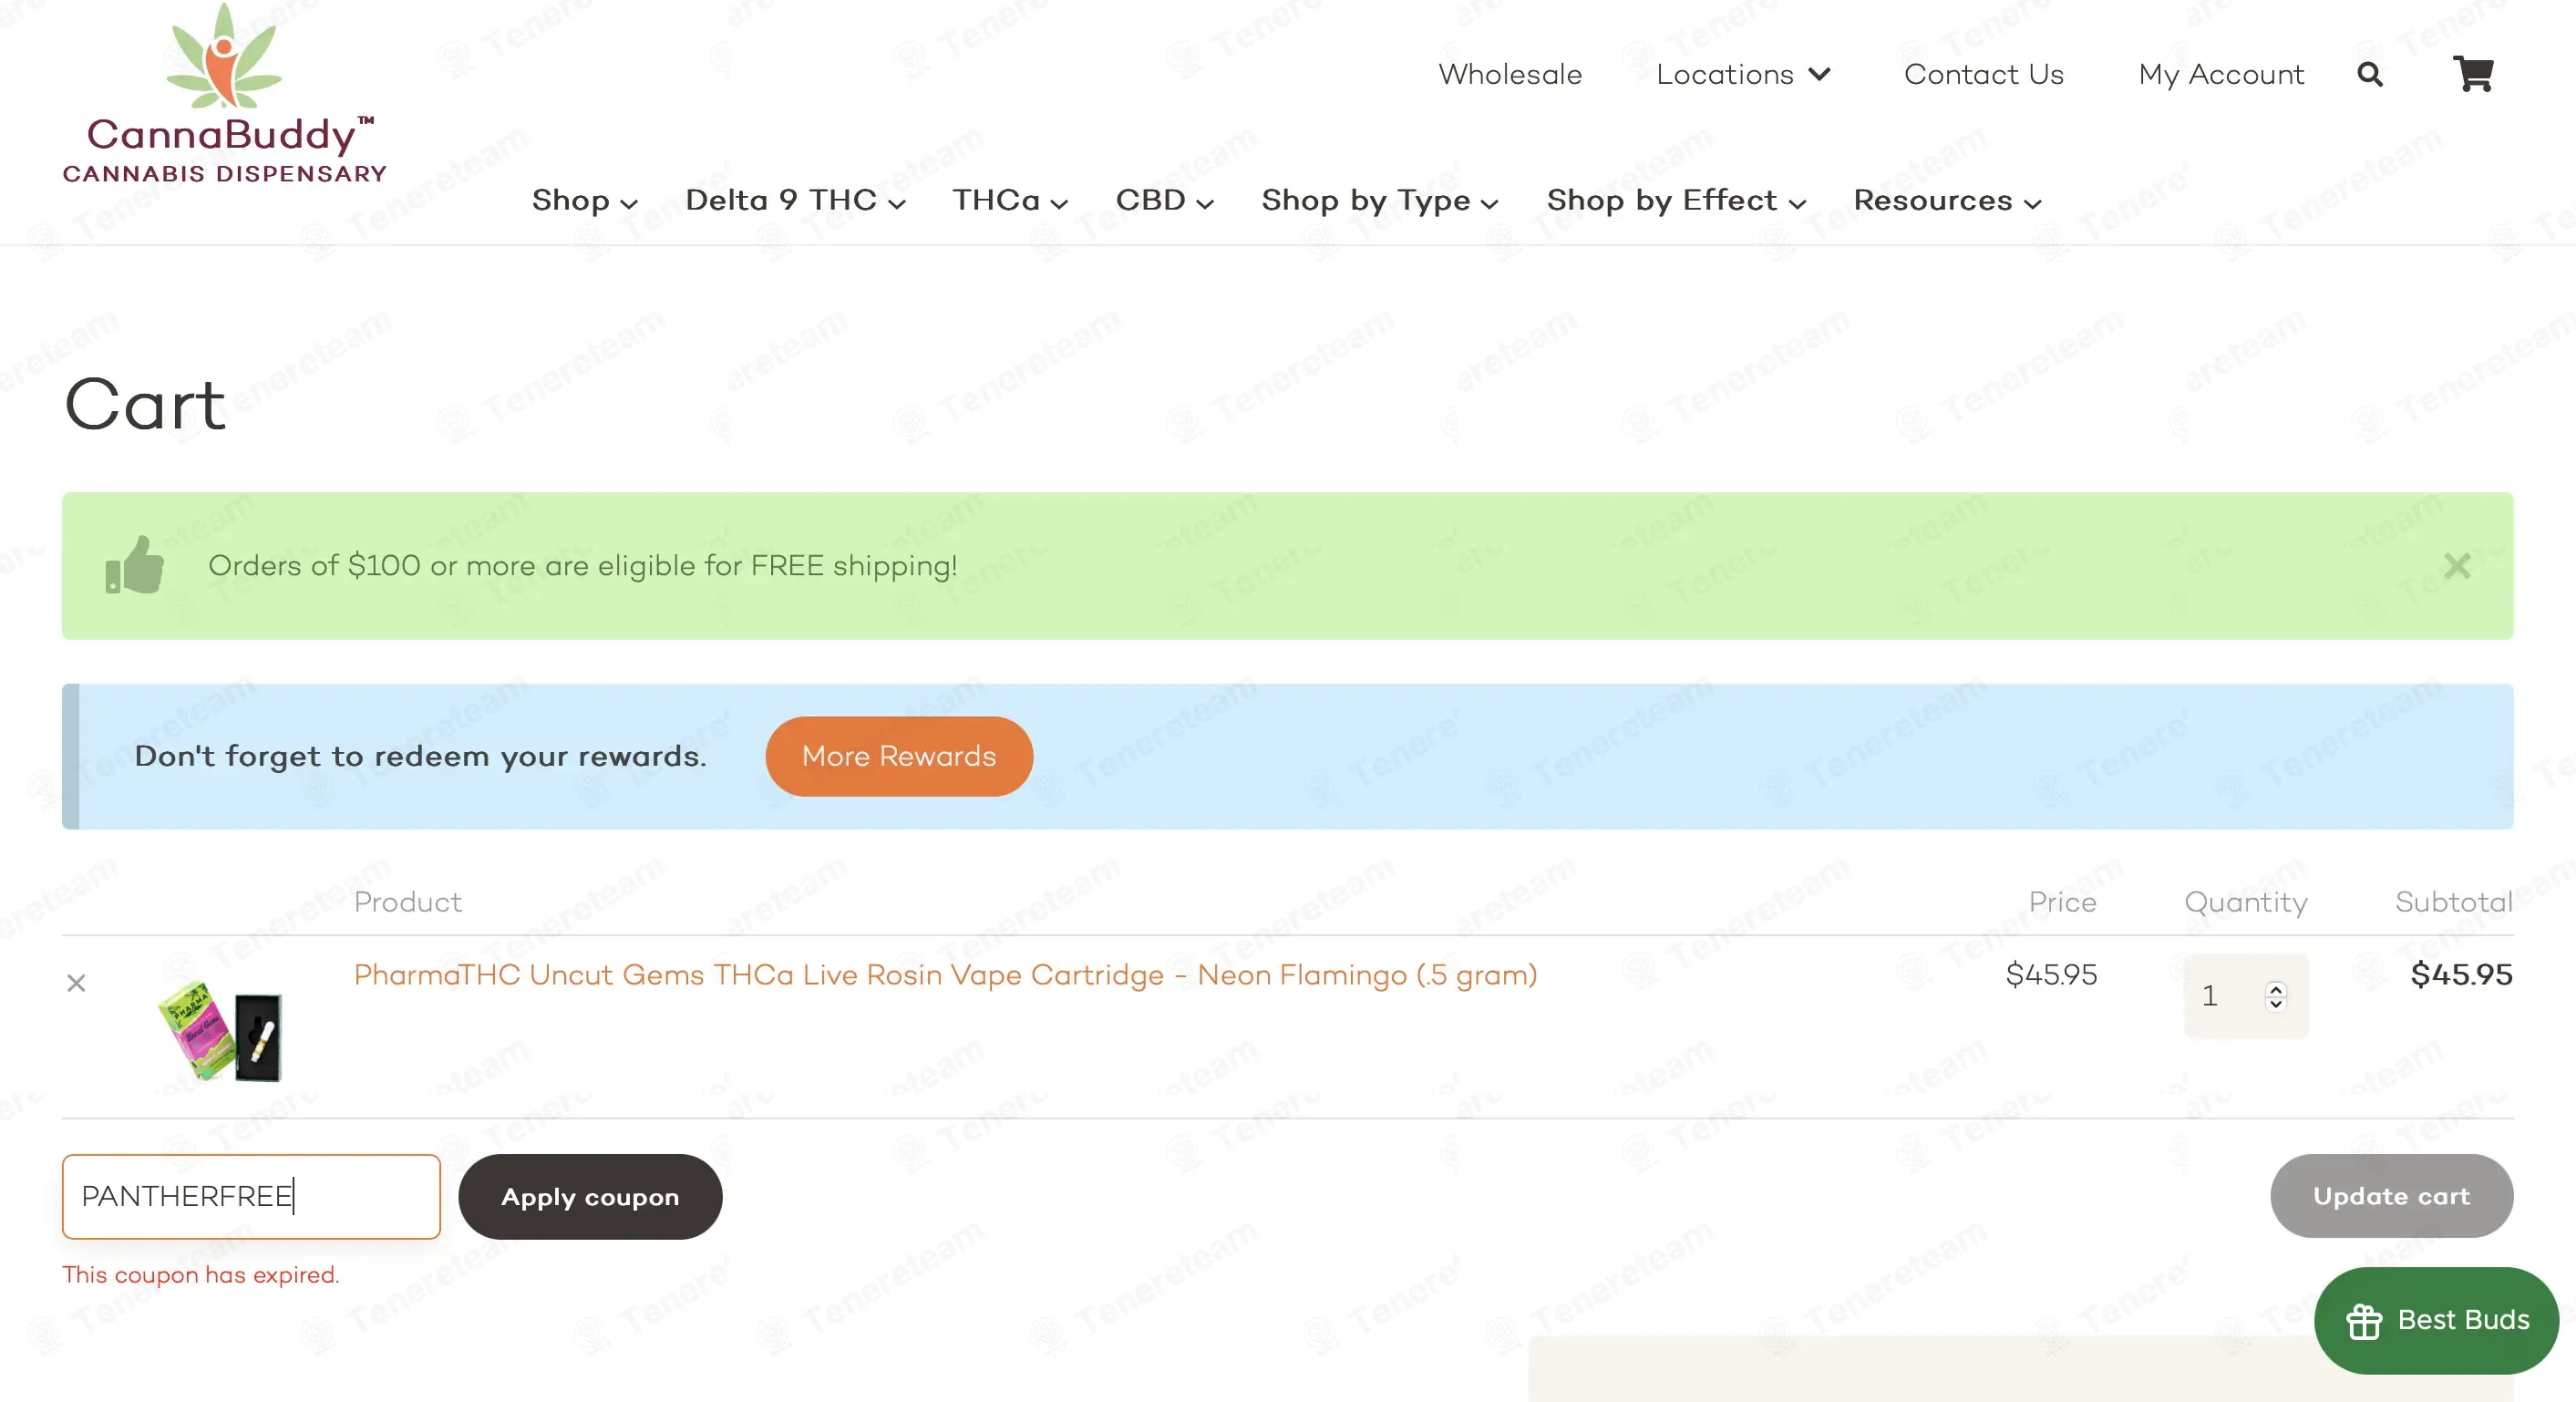
Task: Click the Price column header
Action: [x=2062, y=902]
